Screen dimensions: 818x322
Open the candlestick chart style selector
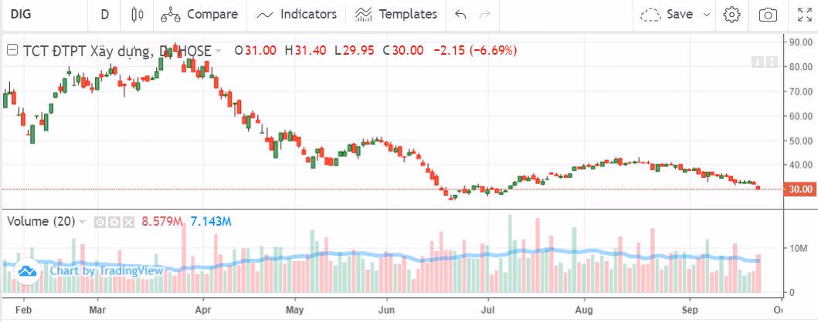tap(138, 14)
